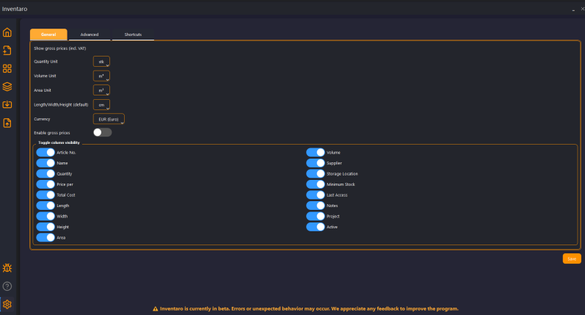
Task: Click the 'Toggle column visibility' group title
Action: pos(59,142)
